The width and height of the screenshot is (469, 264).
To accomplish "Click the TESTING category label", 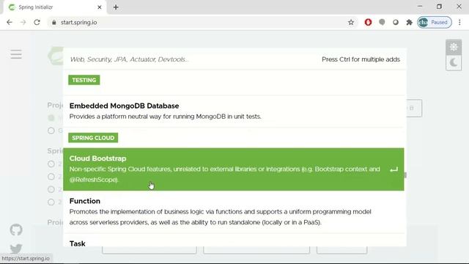I will point(84,80).
